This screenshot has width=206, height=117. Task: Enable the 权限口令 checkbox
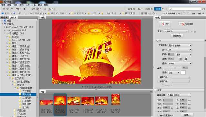tap(159, 81)
